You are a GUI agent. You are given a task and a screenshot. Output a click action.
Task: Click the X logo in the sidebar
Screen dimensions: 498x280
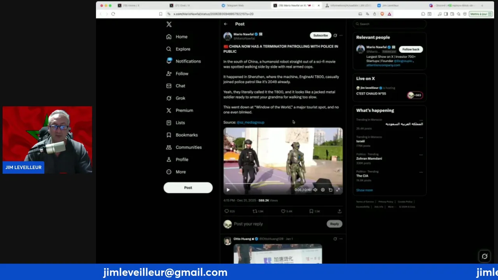coord(169,24)
